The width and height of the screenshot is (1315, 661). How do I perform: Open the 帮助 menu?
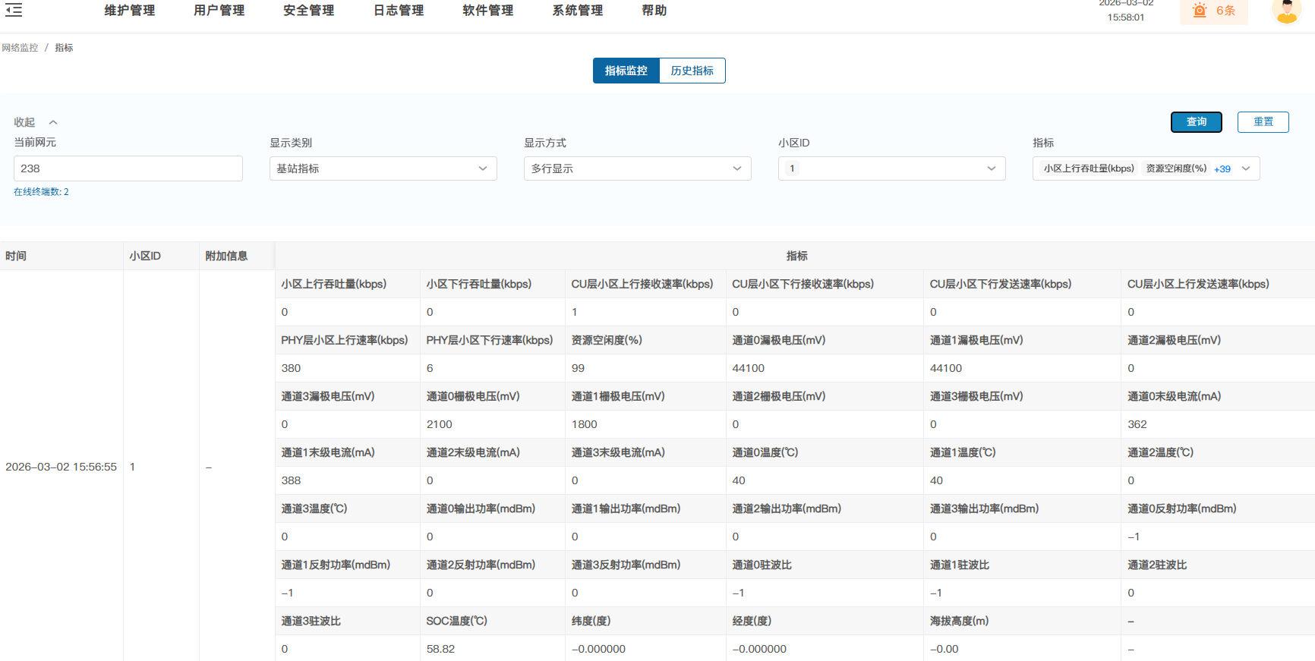654,11
